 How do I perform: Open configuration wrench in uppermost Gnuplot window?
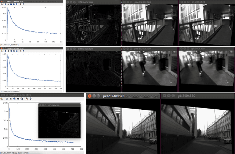(21, 4)
